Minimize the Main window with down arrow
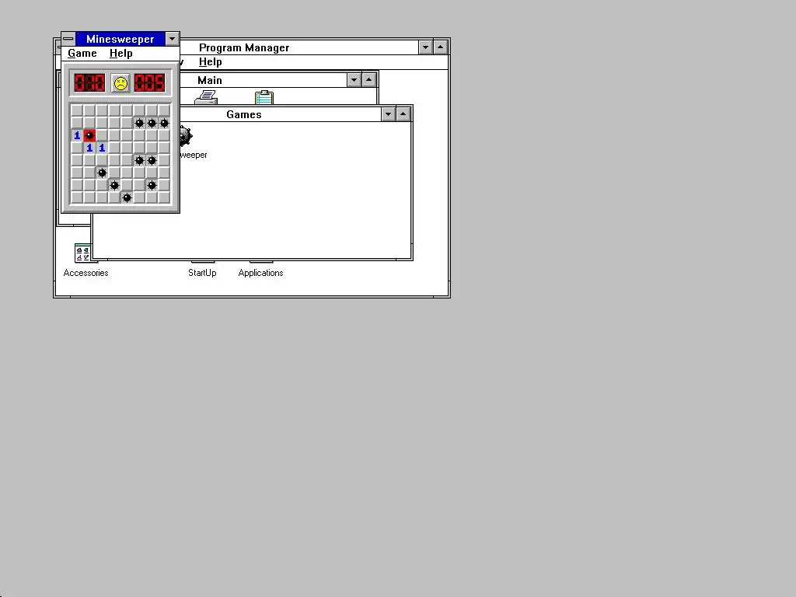Viewport: 796px width, 597px height. [354, 80]
